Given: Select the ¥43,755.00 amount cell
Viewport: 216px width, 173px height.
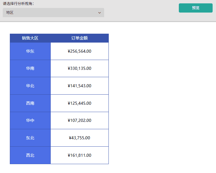Looking at the screenshot, I should tap(80, 138).
